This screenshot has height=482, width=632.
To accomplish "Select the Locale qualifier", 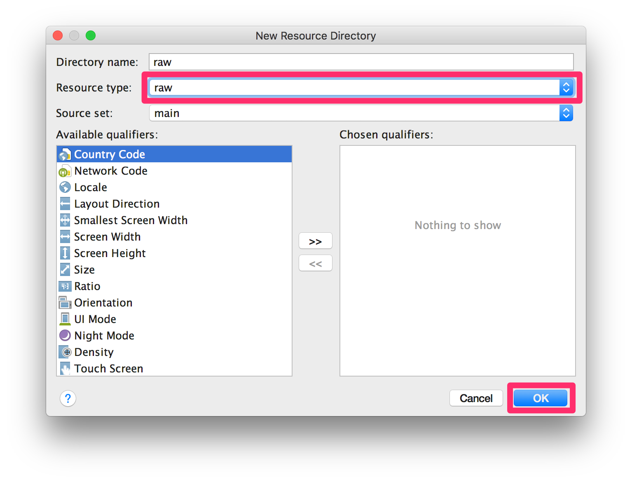I will 174,187.
